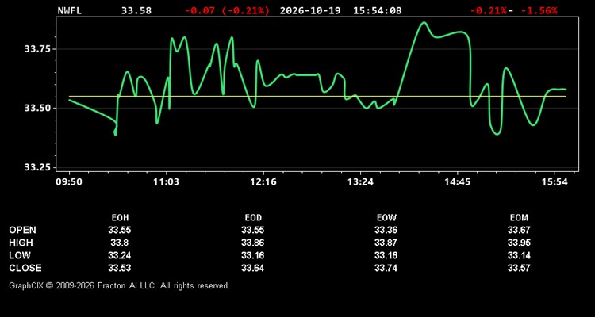The height and width of the screenshot is (317, 595).
Task: Select the EOD high value 33.86
Action: [253, 243]
